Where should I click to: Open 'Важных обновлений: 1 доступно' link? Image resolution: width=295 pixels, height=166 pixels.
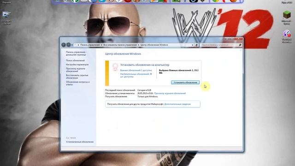coord(136,70)
